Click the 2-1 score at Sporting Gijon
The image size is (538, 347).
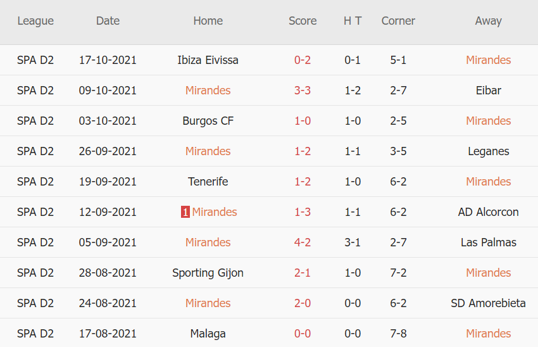(x=303, y=273)
